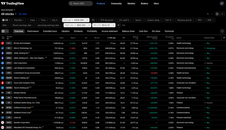Switch to table view icon

(x=3, y=31)
